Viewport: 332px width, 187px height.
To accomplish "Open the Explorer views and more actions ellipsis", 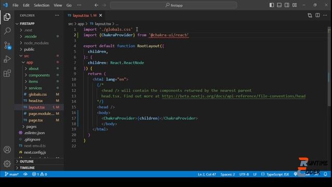I will [x=57, y=15].
